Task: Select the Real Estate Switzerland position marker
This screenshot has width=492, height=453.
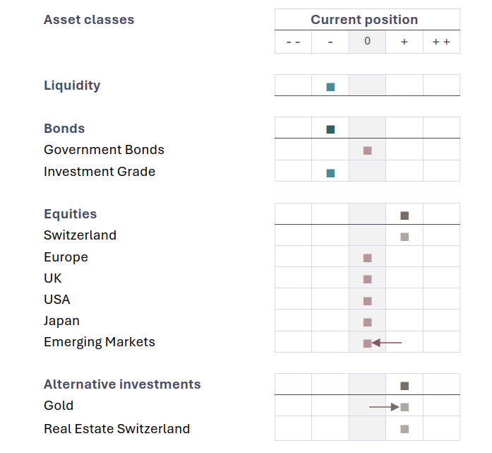Action: click(x=404, y=429)
